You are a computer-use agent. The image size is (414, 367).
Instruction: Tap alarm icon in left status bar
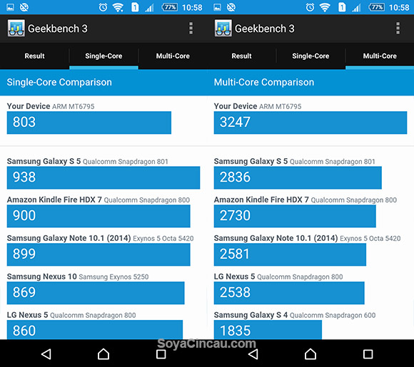point(103,7)
